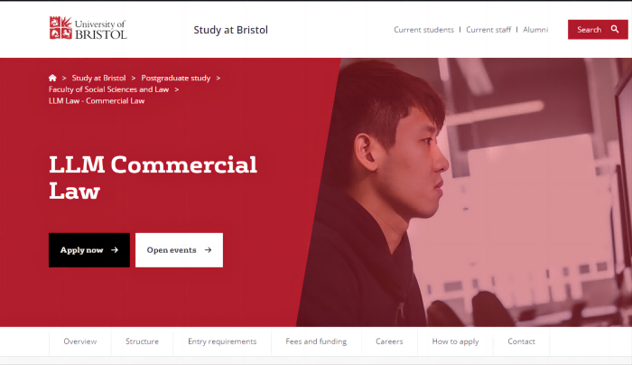Click the arrow in Apply now button

tap(115, 250)
